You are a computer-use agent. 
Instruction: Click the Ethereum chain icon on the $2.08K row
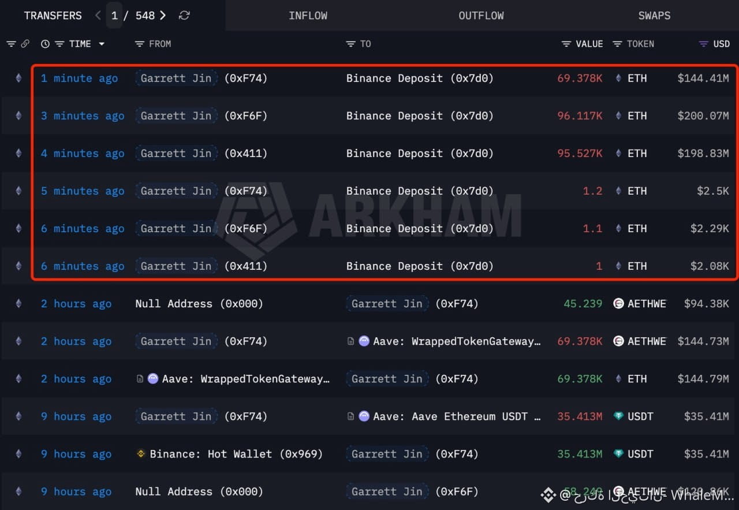(18, 266)
